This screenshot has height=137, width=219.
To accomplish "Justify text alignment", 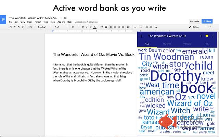I will [123, 27].
